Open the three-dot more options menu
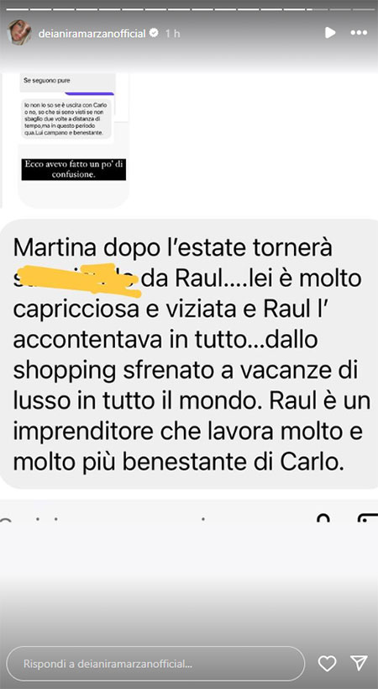 click(x=360, y=33)
